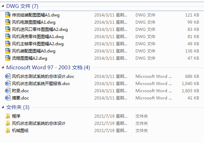Click the 文件夹 type of 程序
204x143 pixels.
[x=142, y=116]
